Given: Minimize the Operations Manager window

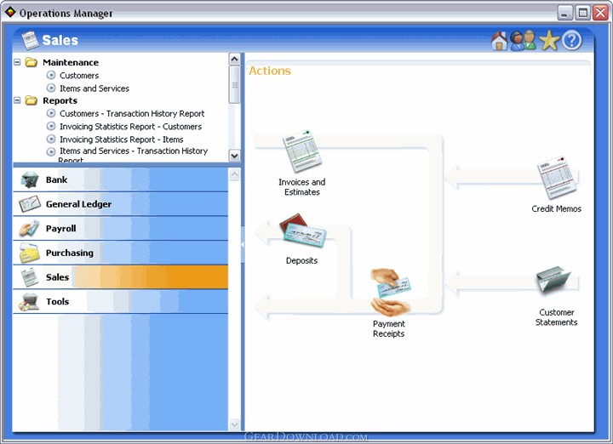Looking at the screenshot, I should 565,13.
